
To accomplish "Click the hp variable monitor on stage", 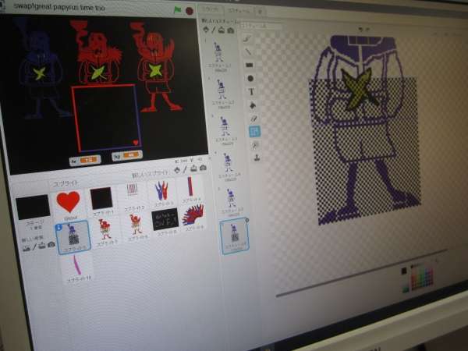I will pos(127,156).
